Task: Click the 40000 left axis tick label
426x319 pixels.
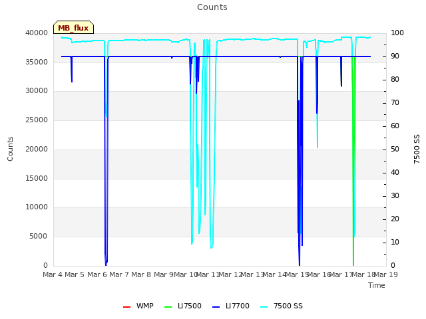Action: click(37, 33)
